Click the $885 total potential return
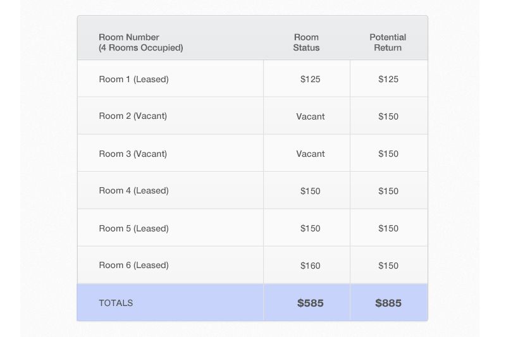The height and width of the screenshot is (337, 506). (x=388, y=303)
